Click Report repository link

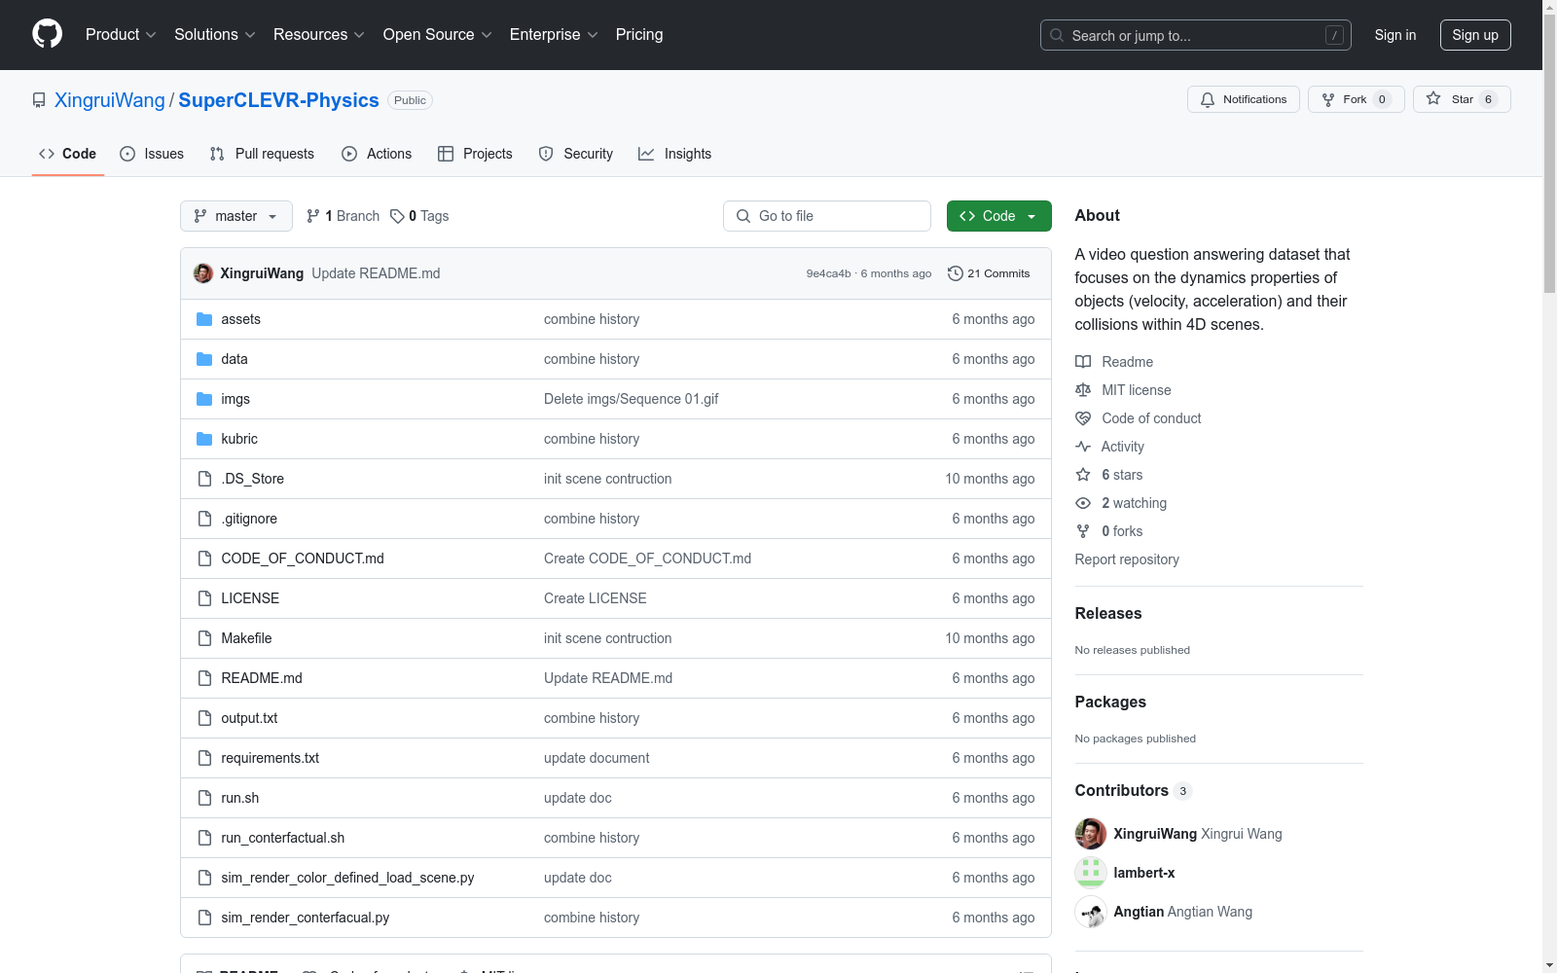1127,559
